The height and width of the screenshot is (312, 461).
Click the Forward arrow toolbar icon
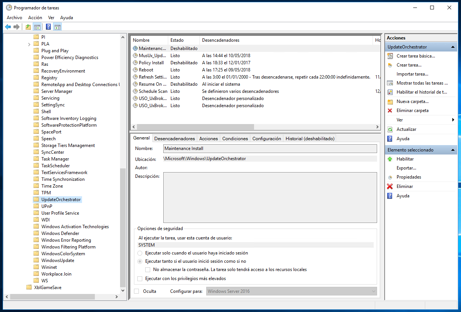coord(16,27)
